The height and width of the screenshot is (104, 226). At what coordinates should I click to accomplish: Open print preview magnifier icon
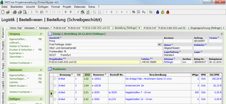point(25,12)
